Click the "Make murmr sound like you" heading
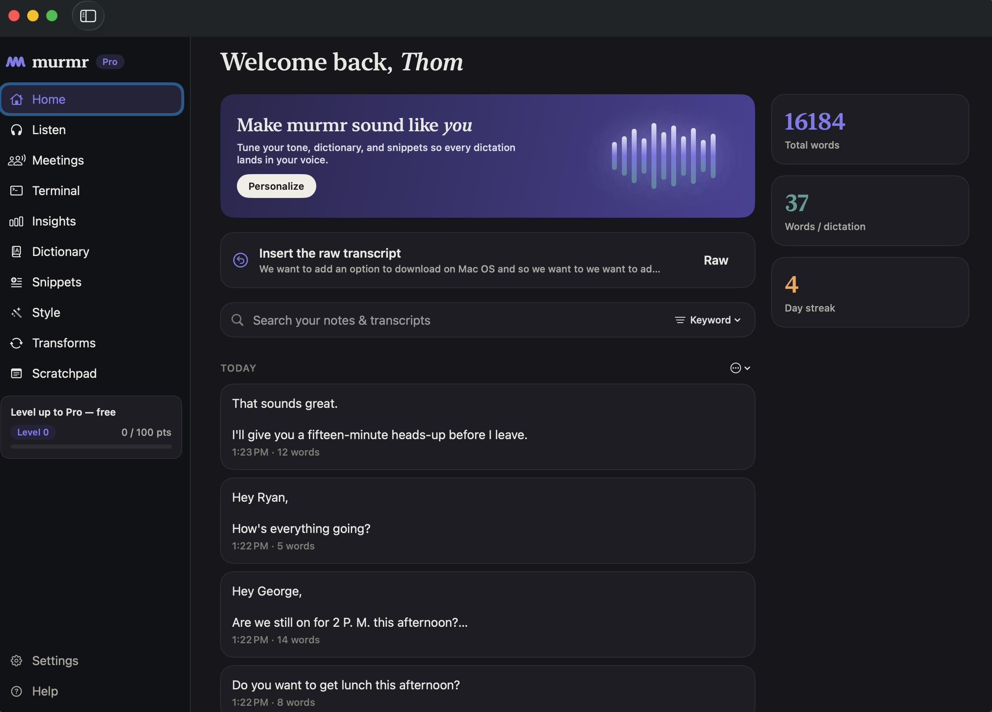The width and height of the screenshot is (992, 712). point(354,125)
